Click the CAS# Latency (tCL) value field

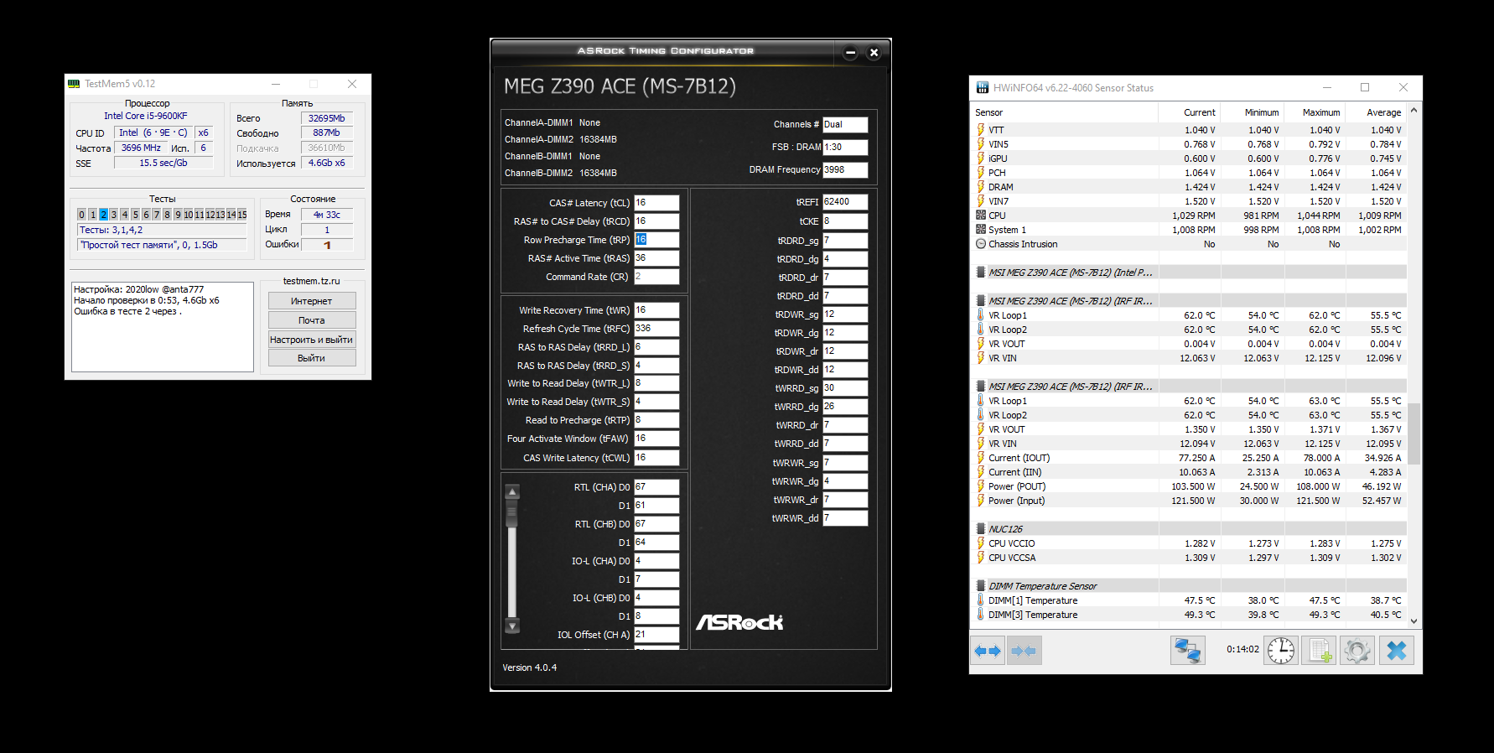656,203
